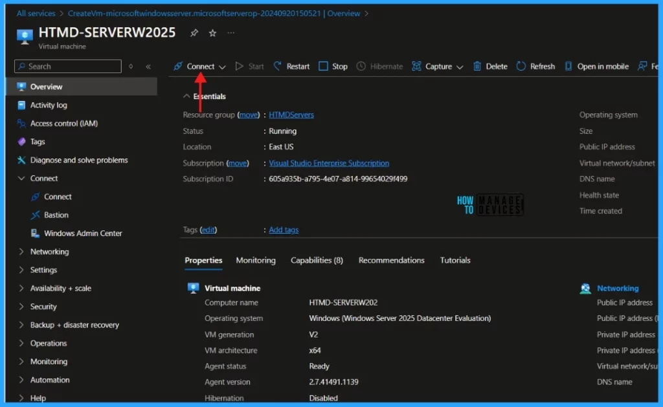Collapse the sidebar with double chevron
This screenshot has width=663, height=407.
148,67
